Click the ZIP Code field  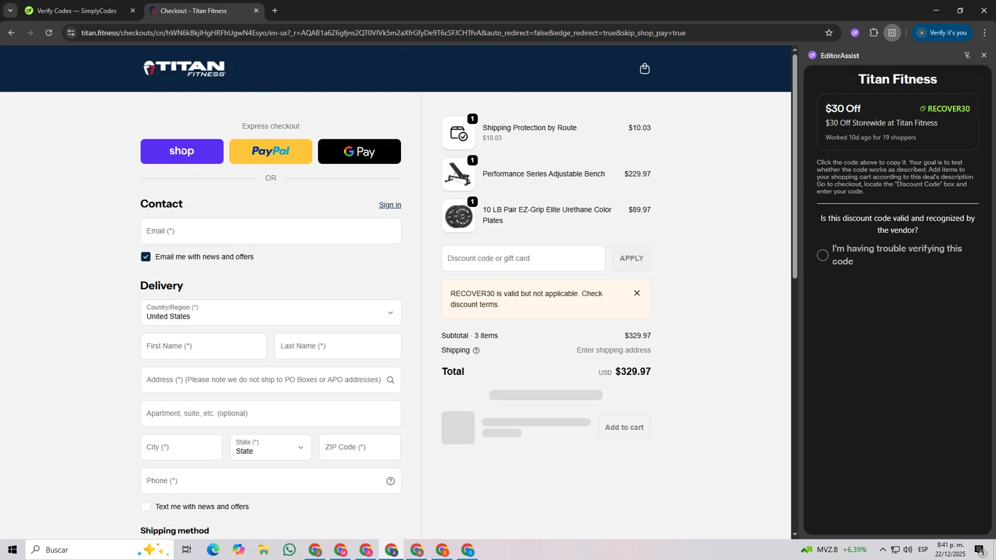[360, 447]
